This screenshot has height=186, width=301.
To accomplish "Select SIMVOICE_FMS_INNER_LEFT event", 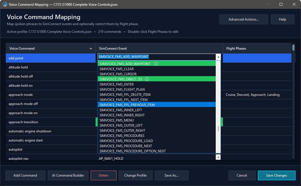I will point(157,110).
